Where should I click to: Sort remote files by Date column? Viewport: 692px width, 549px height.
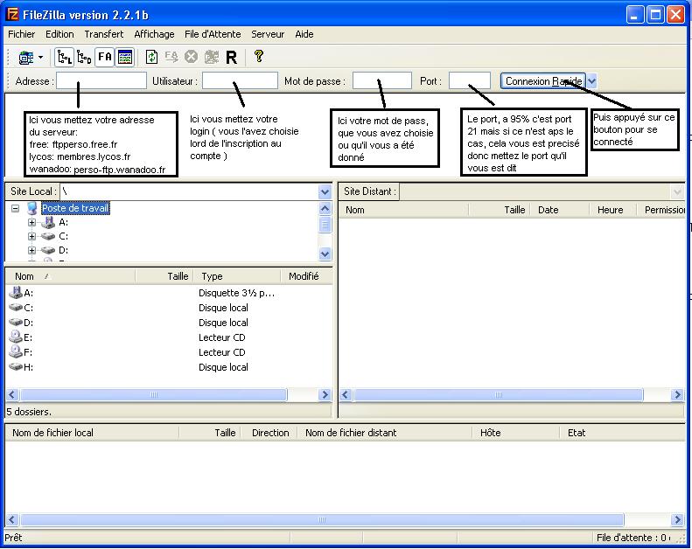tap(560, 210)
